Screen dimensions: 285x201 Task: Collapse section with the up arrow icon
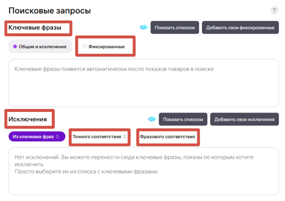pos(274,10)
